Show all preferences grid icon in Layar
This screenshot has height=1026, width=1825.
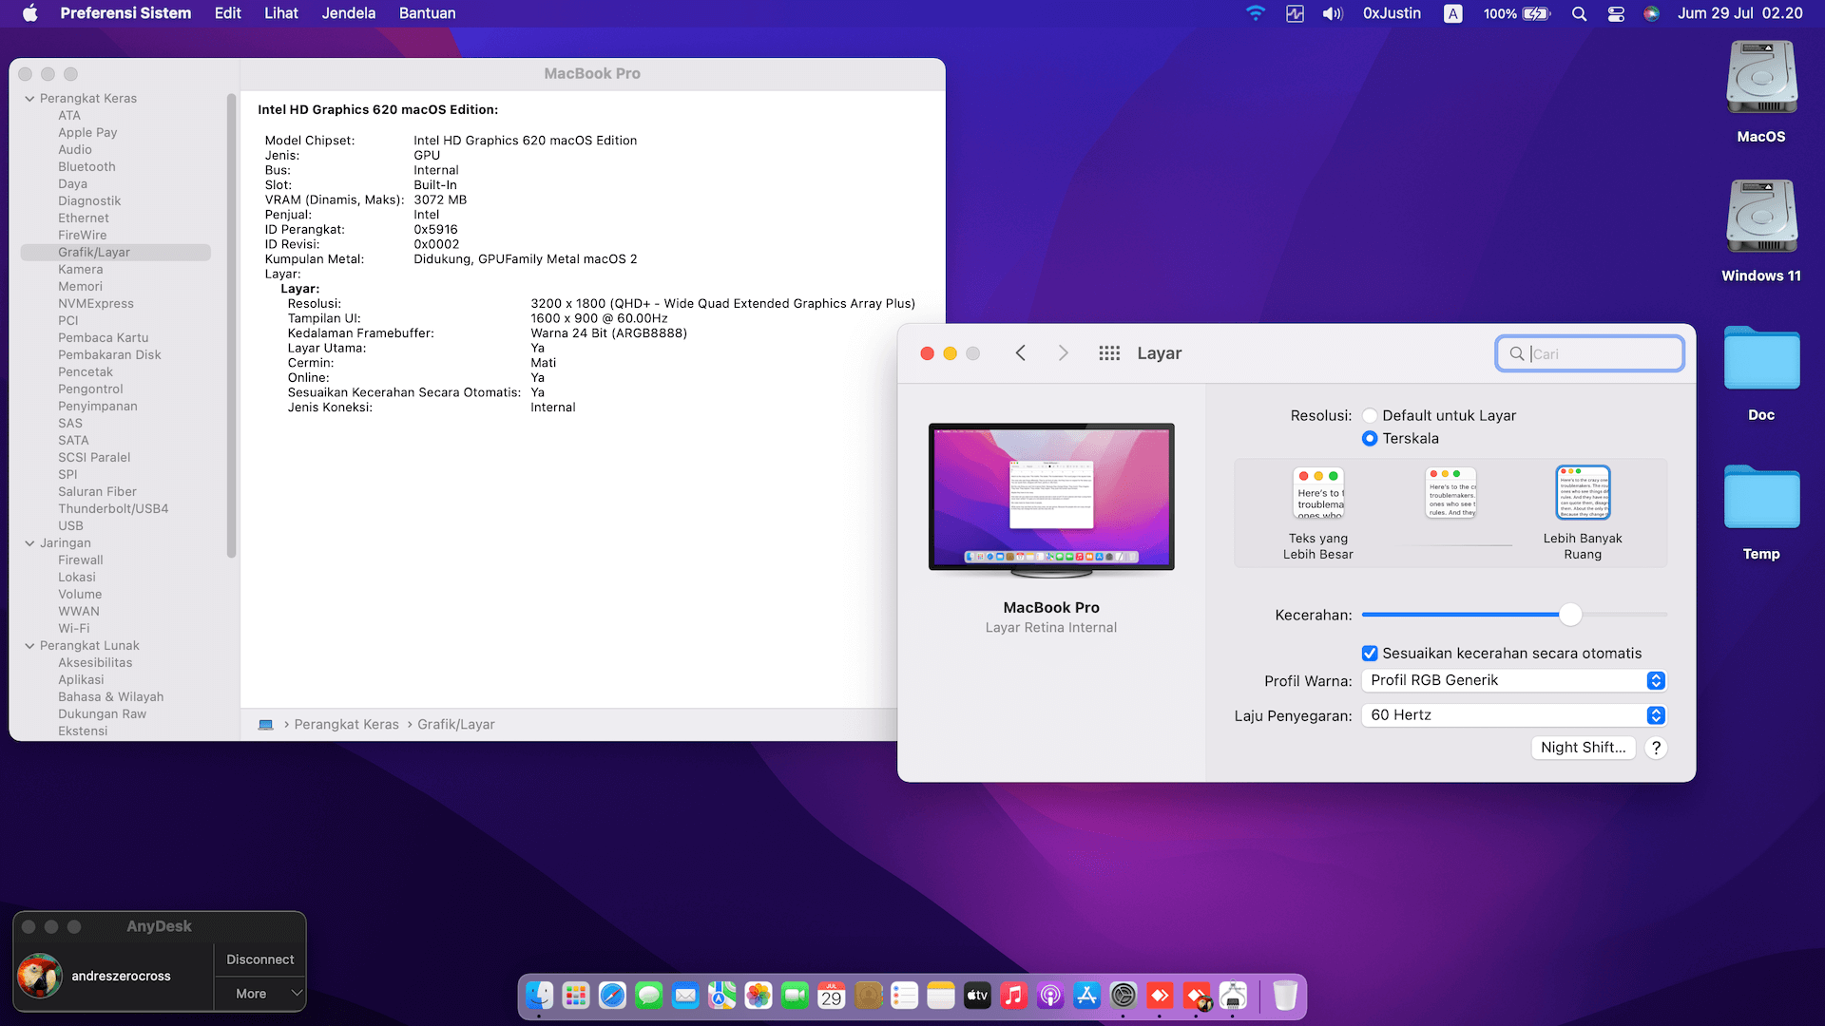(1109, 353)
